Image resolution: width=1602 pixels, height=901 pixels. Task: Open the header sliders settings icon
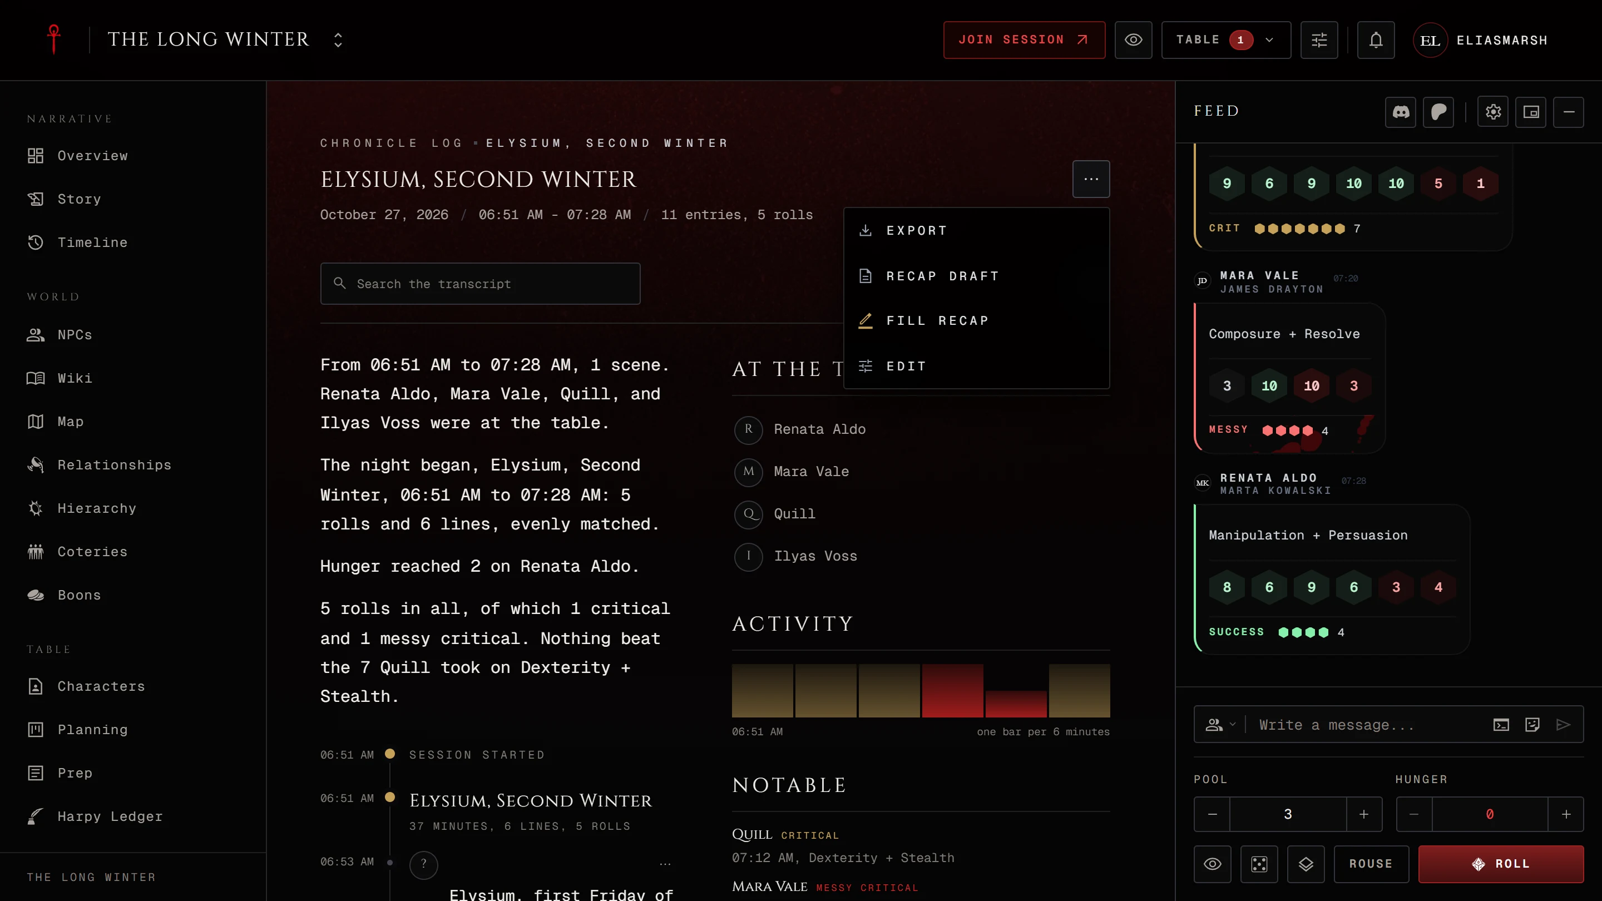pos(1318,40)
